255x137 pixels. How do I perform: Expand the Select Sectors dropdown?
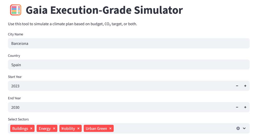(244, 128)
